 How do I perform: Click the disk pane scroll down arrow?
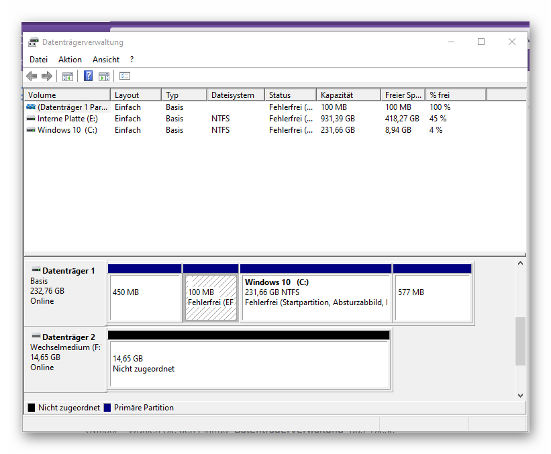520,396
